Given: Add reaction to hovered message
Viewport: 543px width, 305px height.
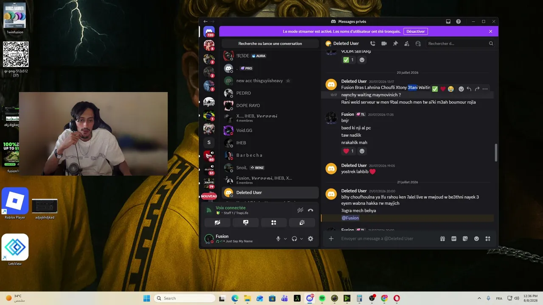Looking at the screenshot, I should coord(461,89).
